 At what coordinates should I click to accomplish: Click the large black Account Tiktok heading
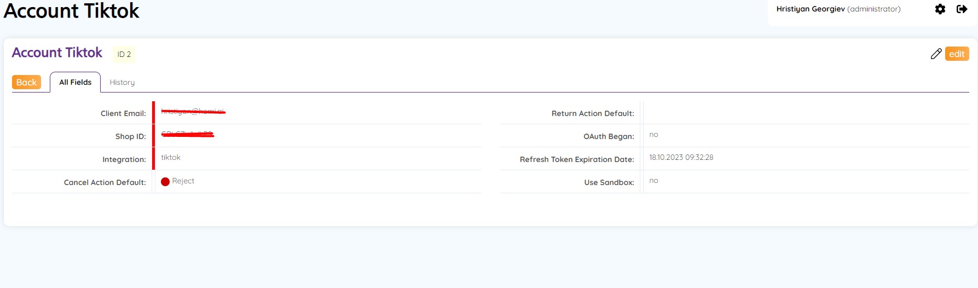point(72,10)
